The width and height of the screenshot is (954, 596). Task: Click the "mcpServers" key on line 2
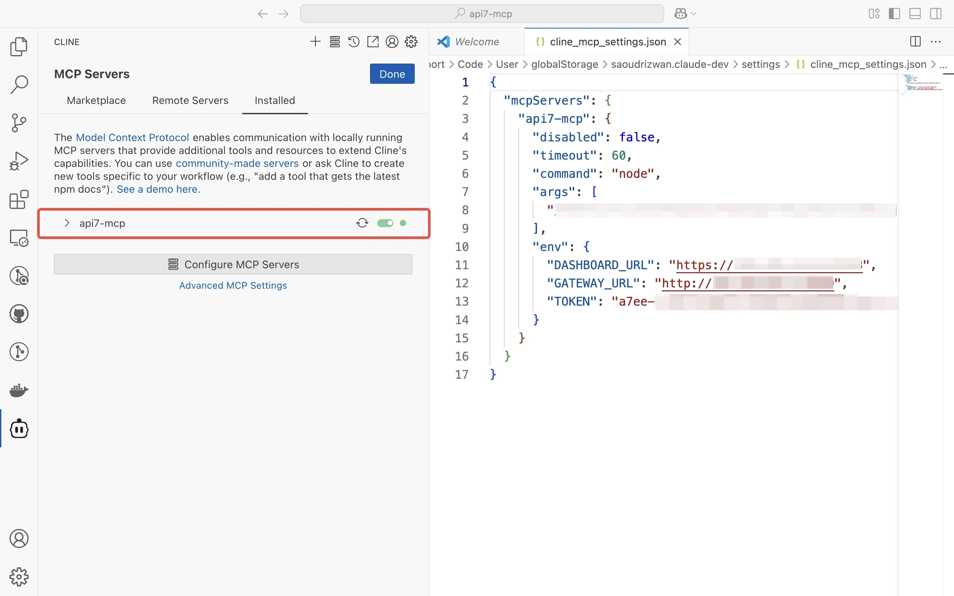pos(546,101)
